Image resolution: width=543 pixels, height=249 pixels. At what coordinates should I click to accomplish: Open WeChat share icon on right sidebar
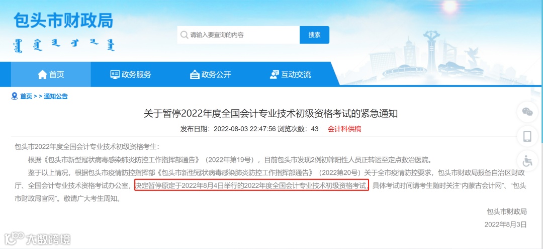[527, 112]
